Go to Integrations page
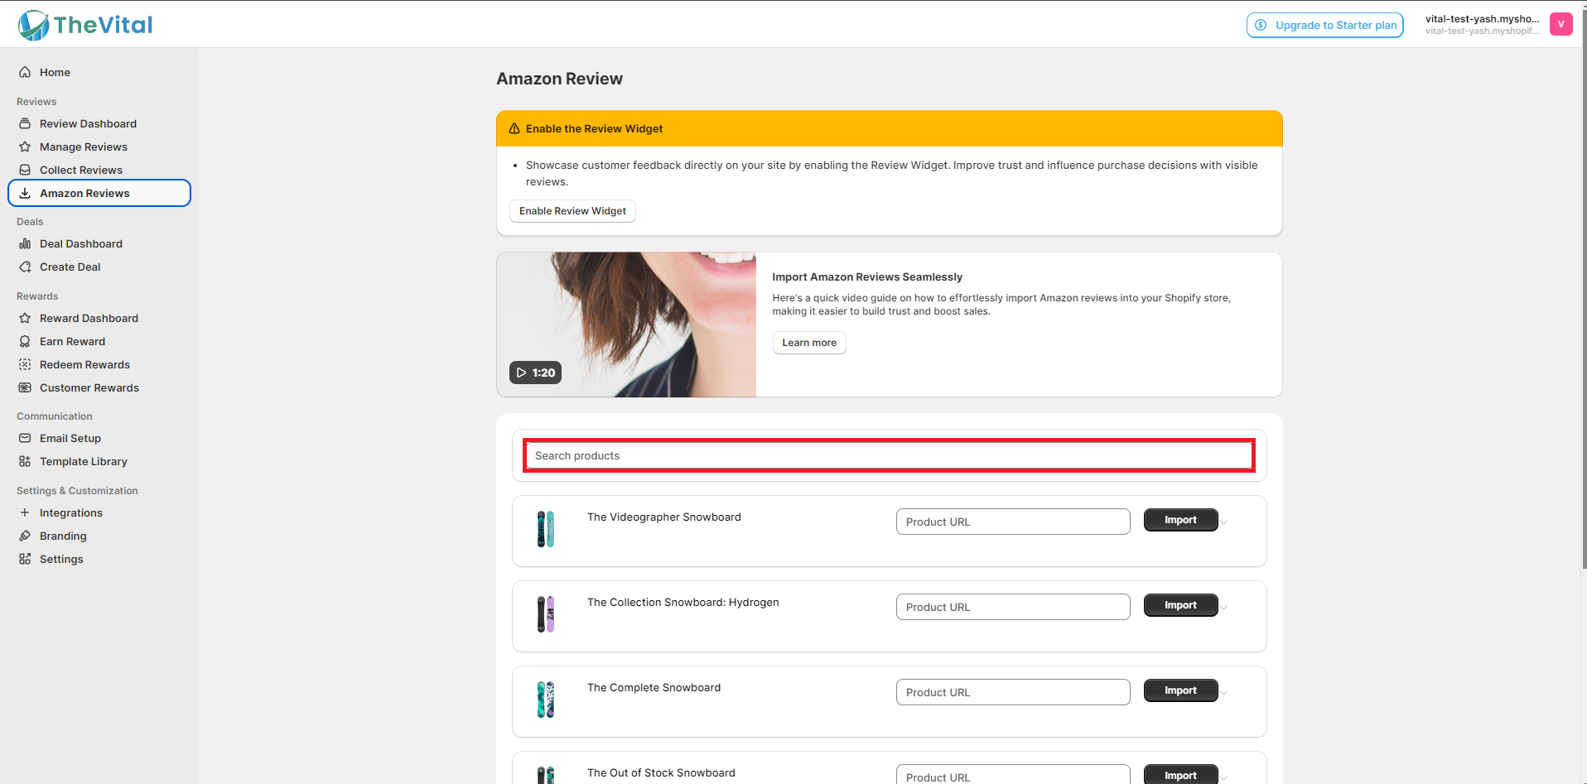 coord(99,512)
